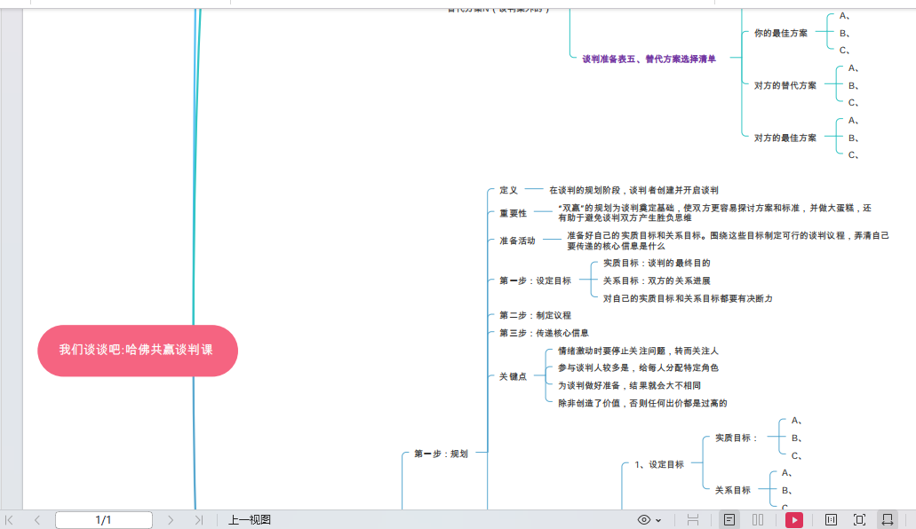Select two-page view mode
Viewport: 916px width, 529px height.
click(x=758, y=519)
